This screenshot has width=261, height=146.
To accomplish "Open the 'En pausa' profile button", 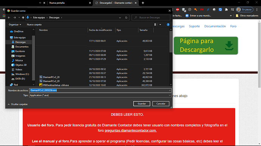I will pyautogui.click(x=245, y=9).
